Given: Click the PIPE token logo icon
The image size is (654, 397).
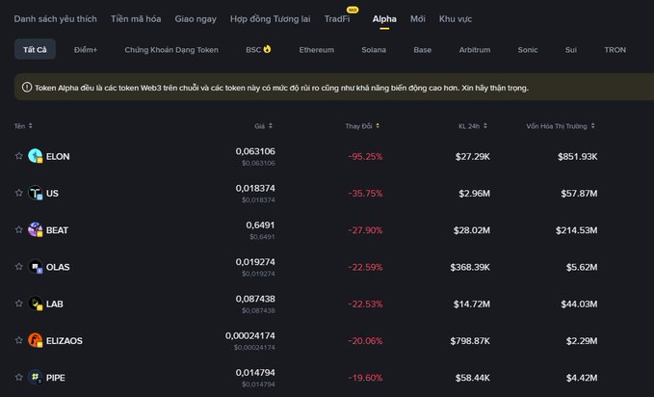Looking at the screenshot, I should click(35, 378).
